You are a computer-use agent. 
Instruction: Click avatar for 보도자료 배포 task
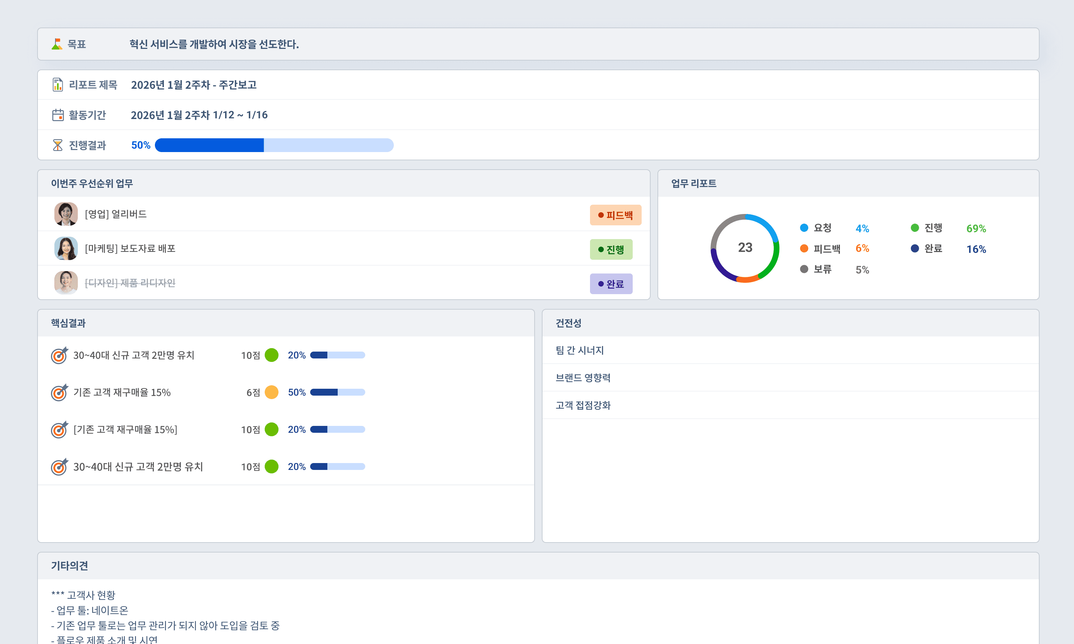(x=66, y=248)
